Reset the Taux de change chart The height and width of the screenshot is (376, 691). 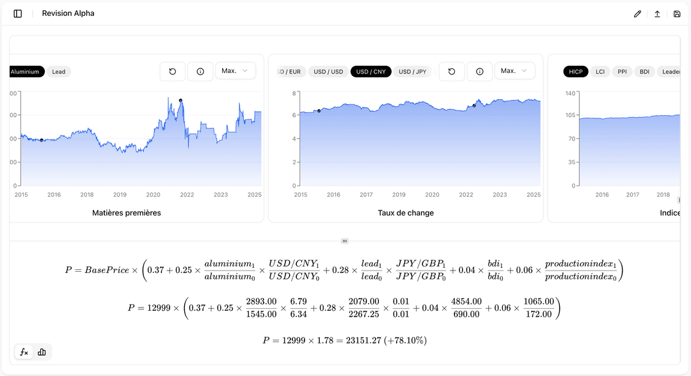(x=452, y=72)
